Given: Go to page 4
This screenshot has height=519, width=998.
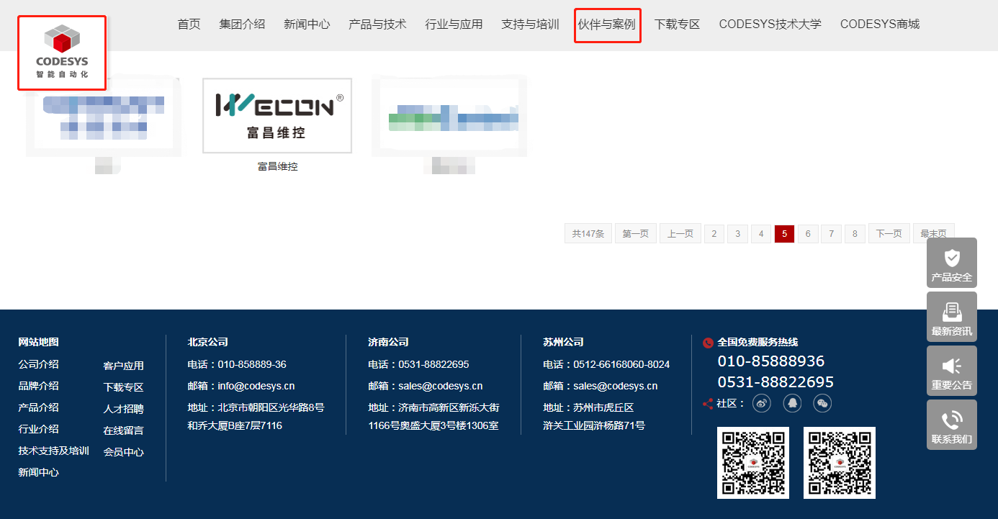Looking at the screenshot, I should [x=761, y=233].
